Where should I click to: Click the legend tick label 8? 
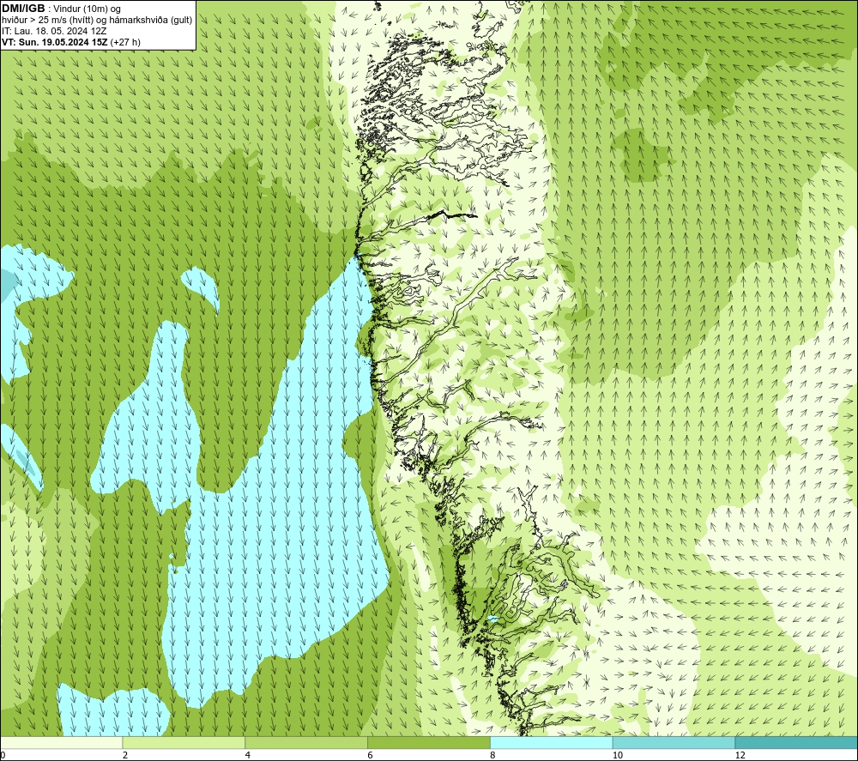tap(492, 756)
